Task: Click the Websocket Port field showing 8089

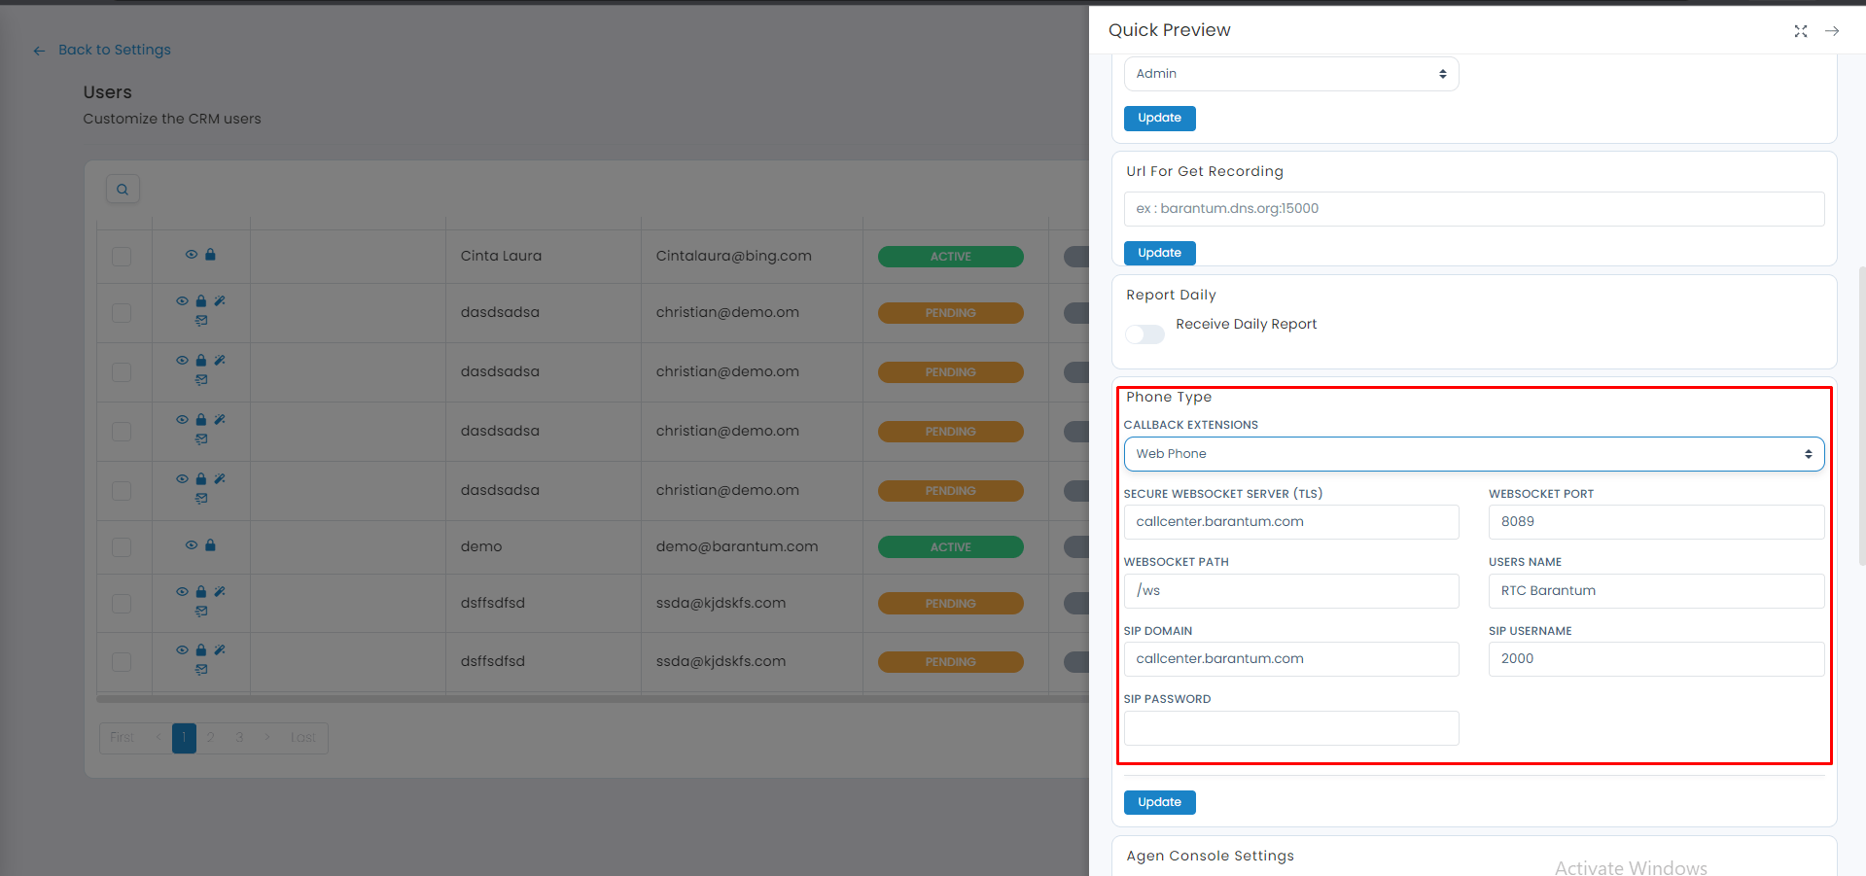Action: 1656,522
